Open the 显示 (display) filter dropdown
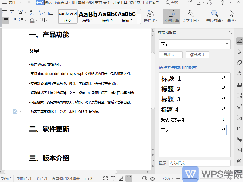Screen dimensions: 243x182 click(228, 163)
